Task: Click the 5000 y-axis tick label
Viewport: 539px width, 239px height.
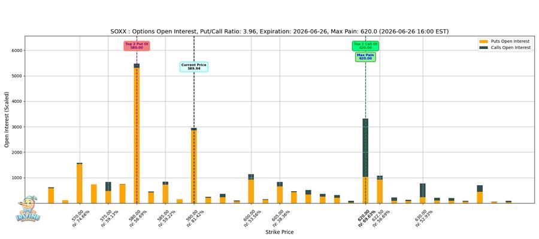Action: 17,76
